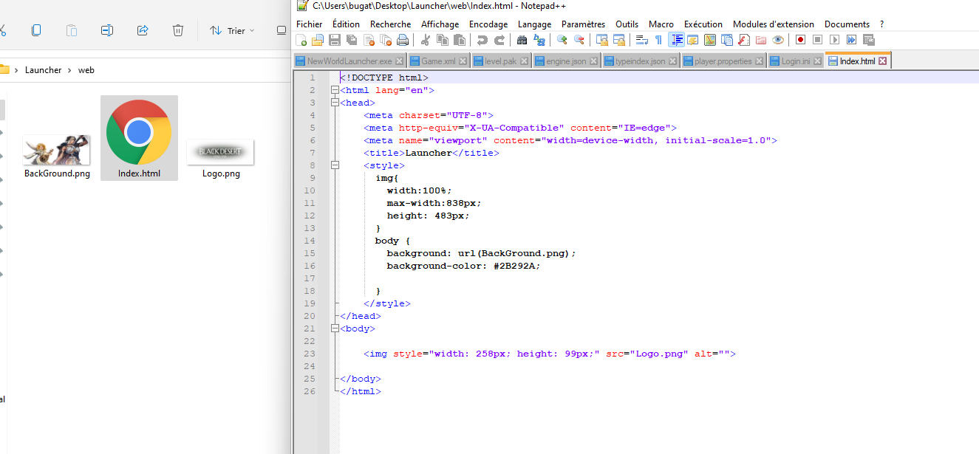Select the Index.html Chrome file
Viewport: 979px width, 454px height.
pos(139,138)
